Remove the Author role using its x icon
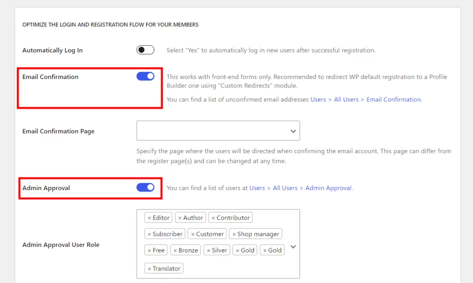473x283 pixels. [180, 218]
